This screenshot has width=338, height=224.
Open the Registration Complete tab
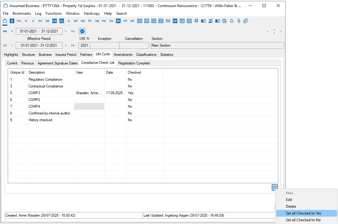[134, 63]
